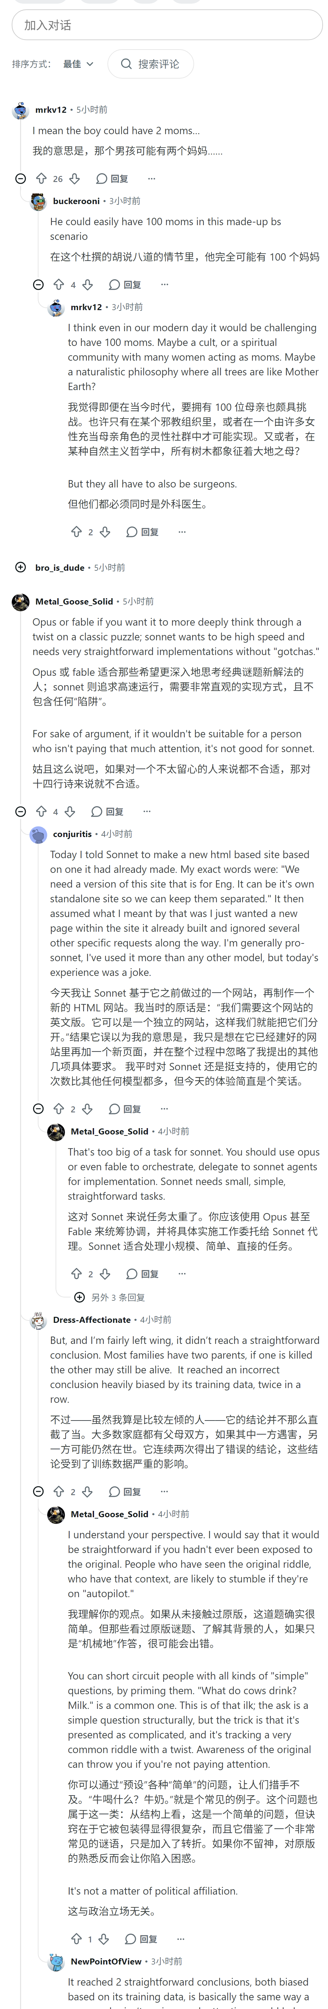This screenshot has height=2009, width=328.
Task: Open more options menu on Dress-Affectionate's comment
Action: (x=164, y=1491)
